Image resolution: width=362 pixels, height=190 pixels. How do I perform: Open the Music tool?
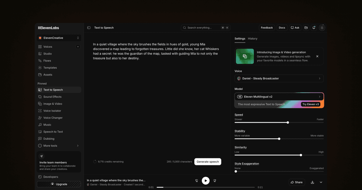(59, 125)
